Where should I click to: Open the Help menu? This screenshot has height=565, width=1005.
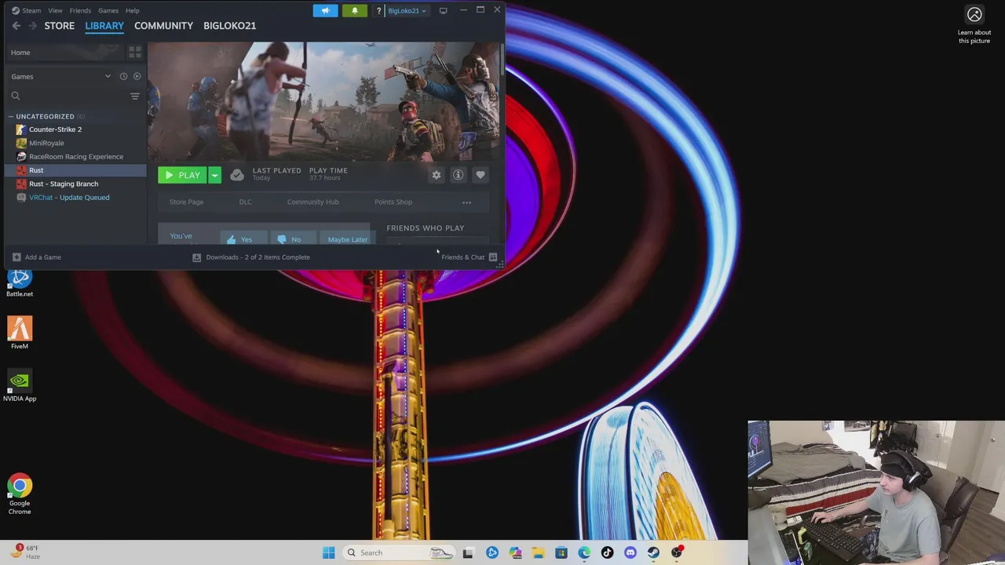[x=132, y=10]
